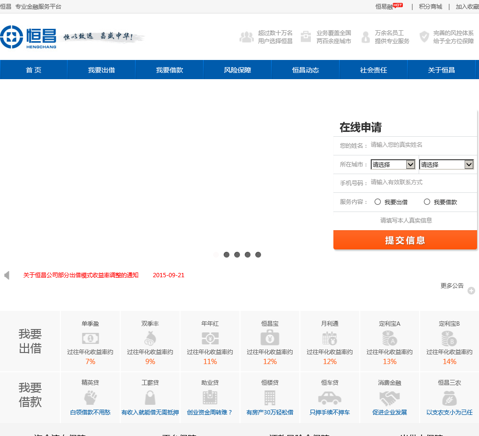This screenshot has height=436, width=479.
Task: Open the second 请选择 city dropdown
Action: [446, 165]
